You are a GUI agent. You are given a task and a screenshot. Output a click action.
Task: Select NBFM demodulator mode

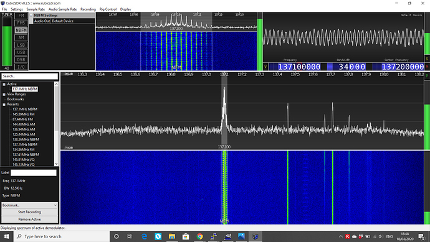click(x=21, y=30)
